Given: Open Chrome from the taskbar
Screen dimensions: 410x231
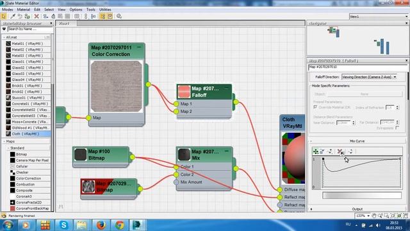Looking at the screenshot, I should (120, 225).
